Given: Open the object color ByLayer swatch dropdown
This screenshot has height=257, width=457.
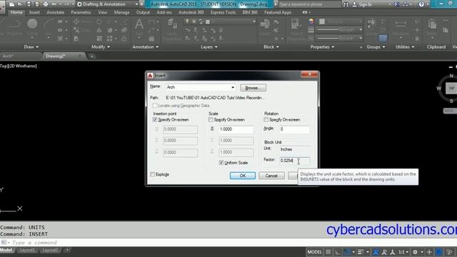Looking at the screenshot, I should click(x=341, y=21).
